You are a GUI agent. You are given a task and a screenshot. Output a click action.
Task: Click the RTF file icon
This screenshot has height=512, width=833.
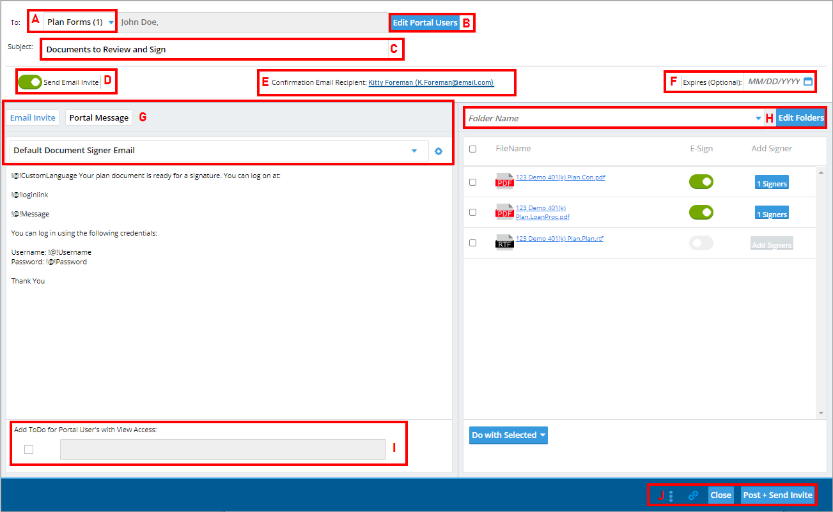tap(504, 243)
